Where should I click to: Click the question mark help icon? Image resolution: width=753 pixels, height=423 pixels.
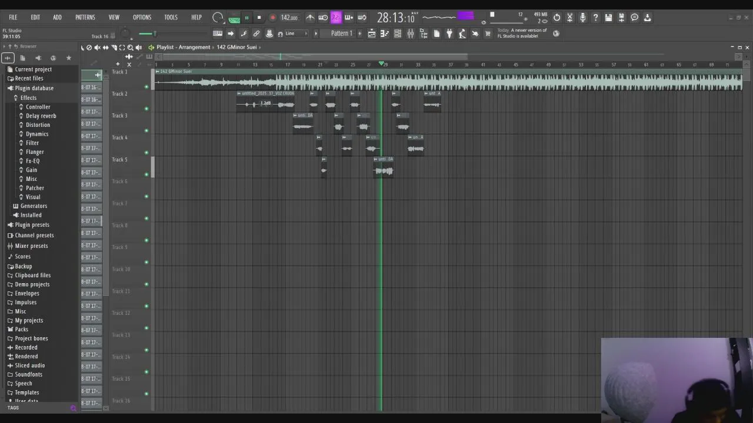595,18
